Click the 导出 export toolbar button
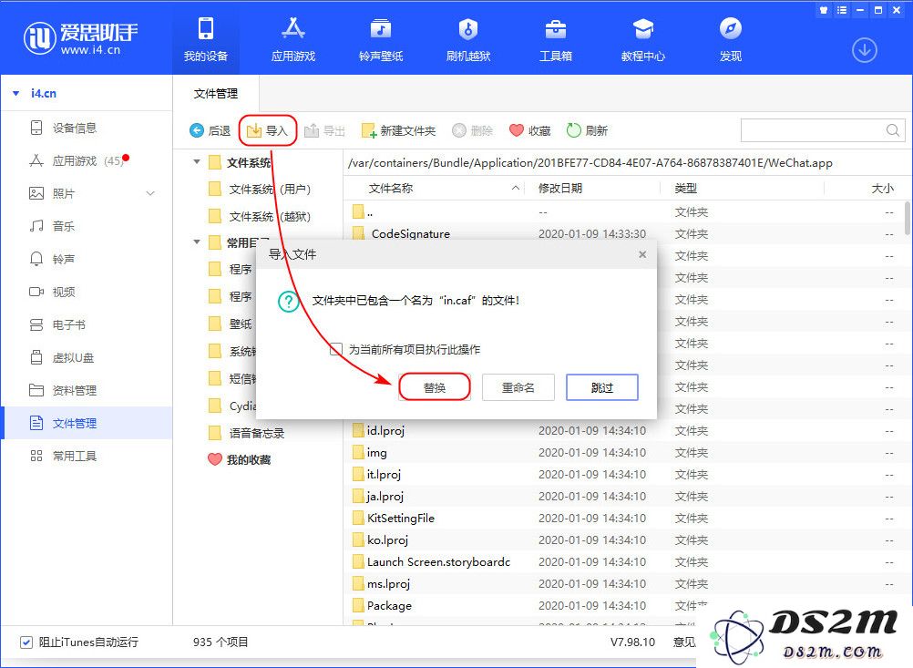This screenshot has height=668, width=913. [x=325, y=130]
